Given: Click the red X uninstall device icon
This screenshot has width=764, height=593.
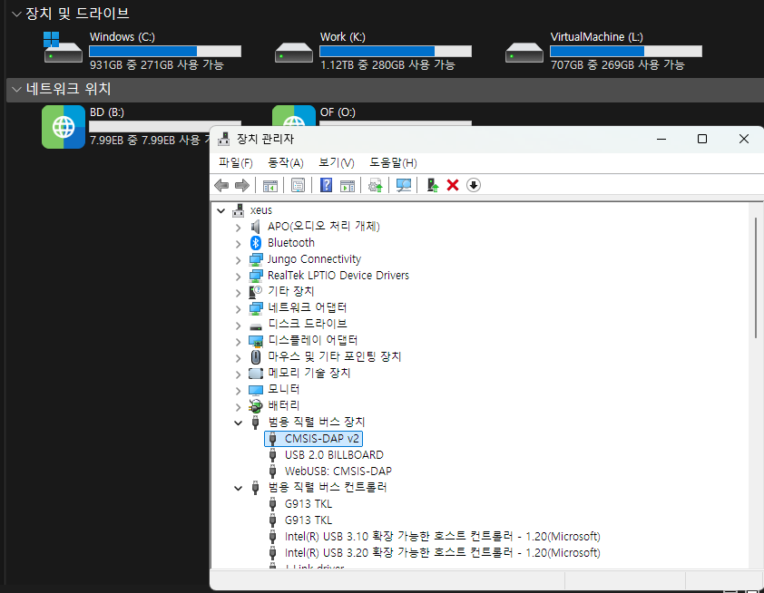Looking at the screenshot, I should tap(453, 186).
